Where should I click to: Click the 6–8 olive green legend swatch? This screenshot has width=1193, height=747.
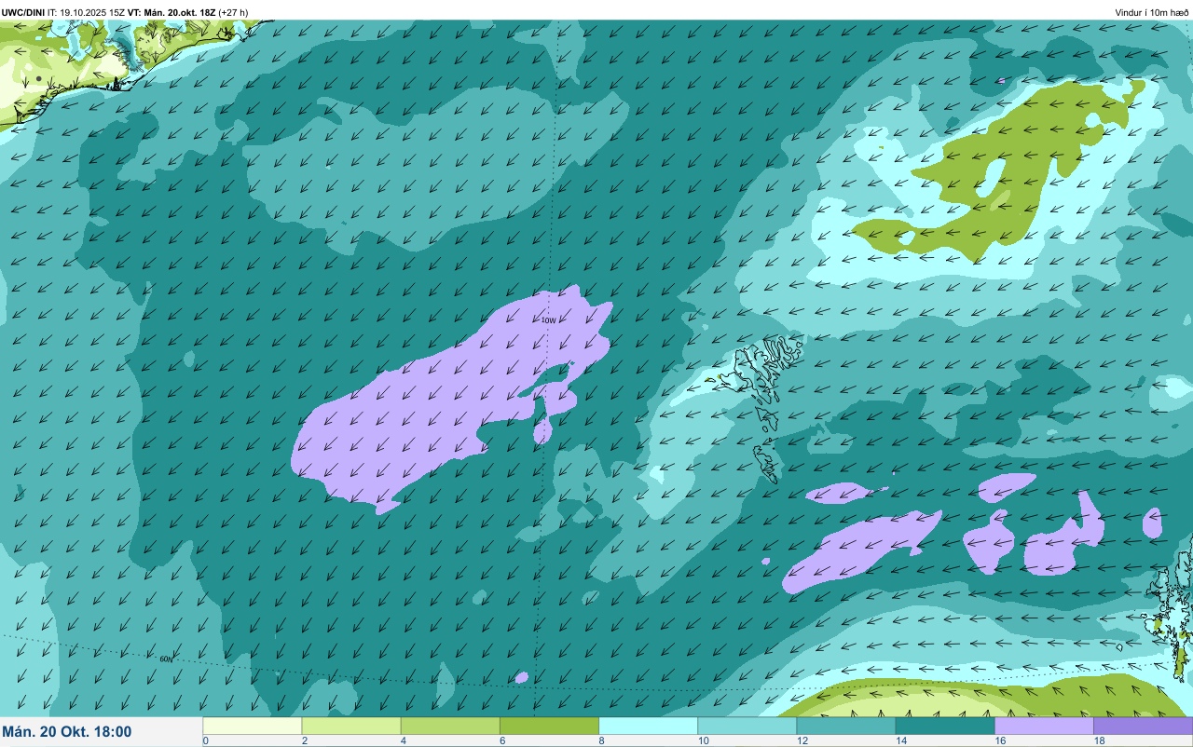pos(549,726)
